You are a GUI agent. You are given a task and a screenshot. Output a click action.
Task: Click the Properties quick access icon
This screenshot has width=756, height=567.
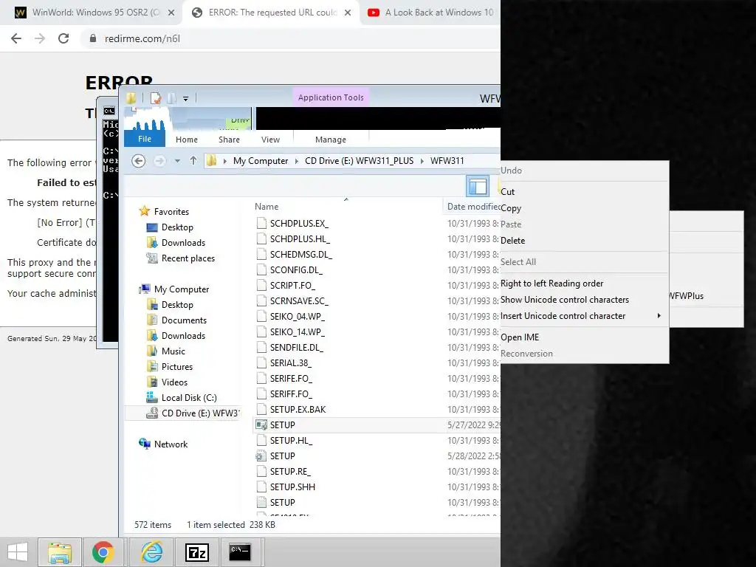pyautogui.click(x=156, y=98)
